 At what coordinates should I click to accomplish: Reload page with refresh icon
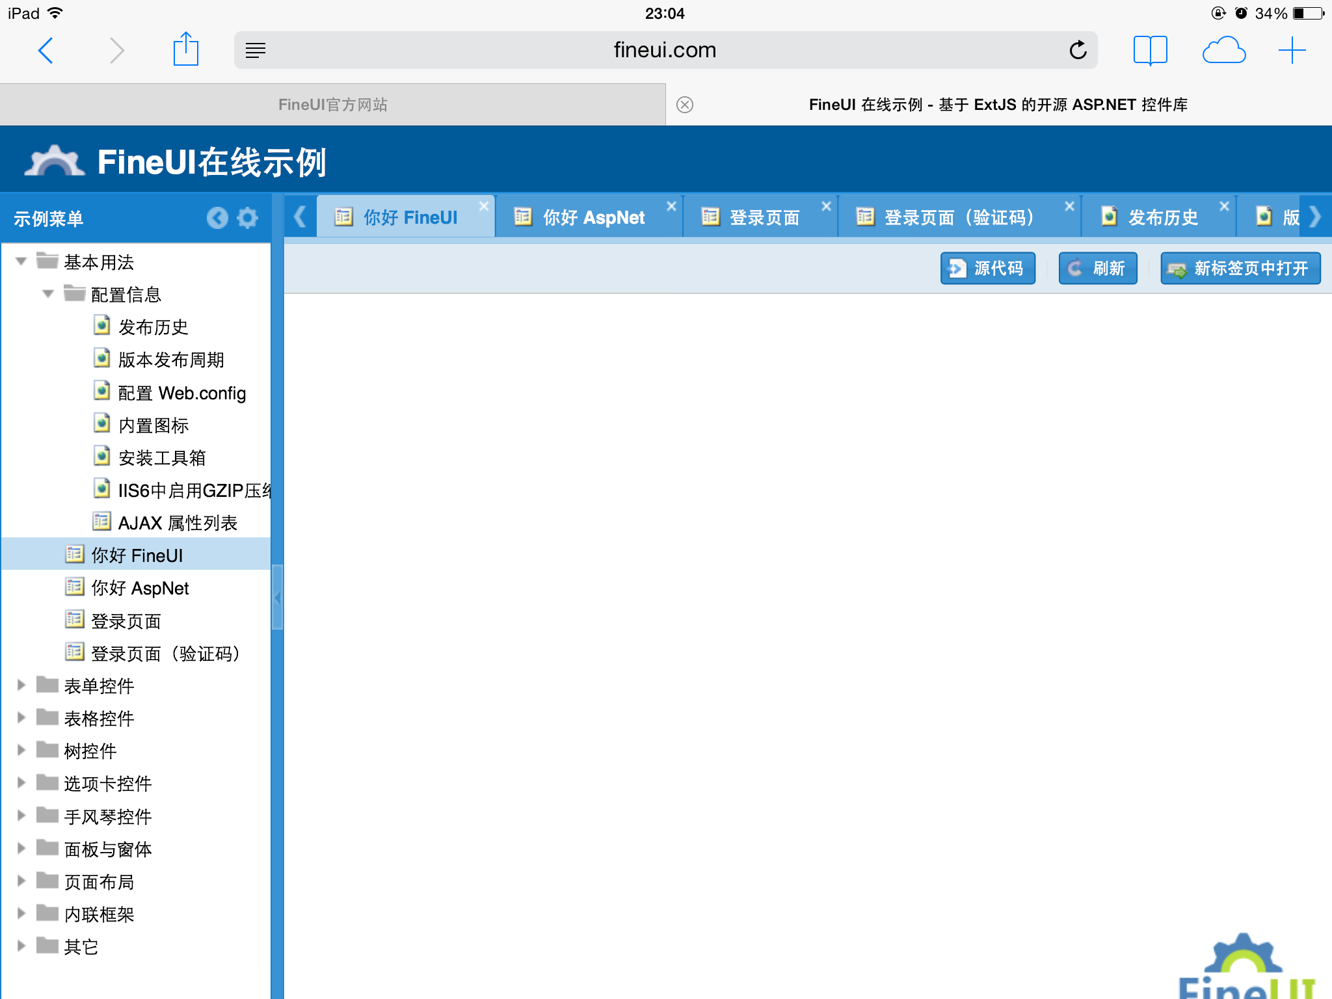tap(1078, 50)
